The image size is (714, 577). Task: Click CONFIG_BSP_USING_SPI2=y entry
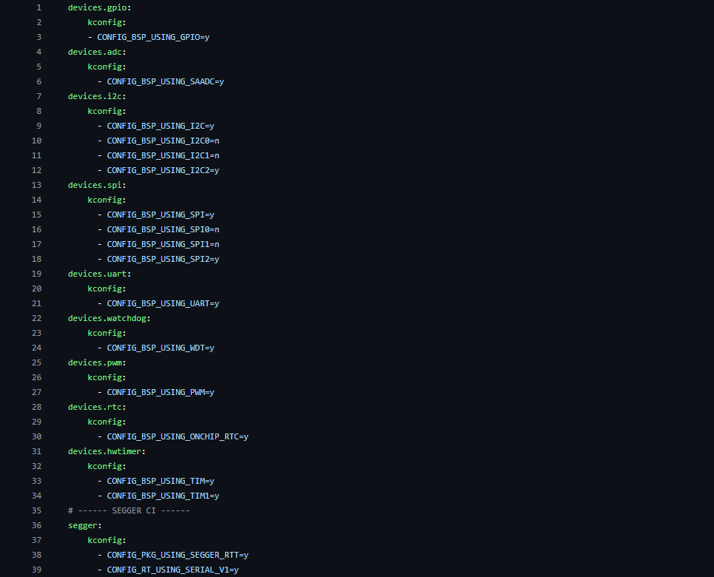[163, 259]
